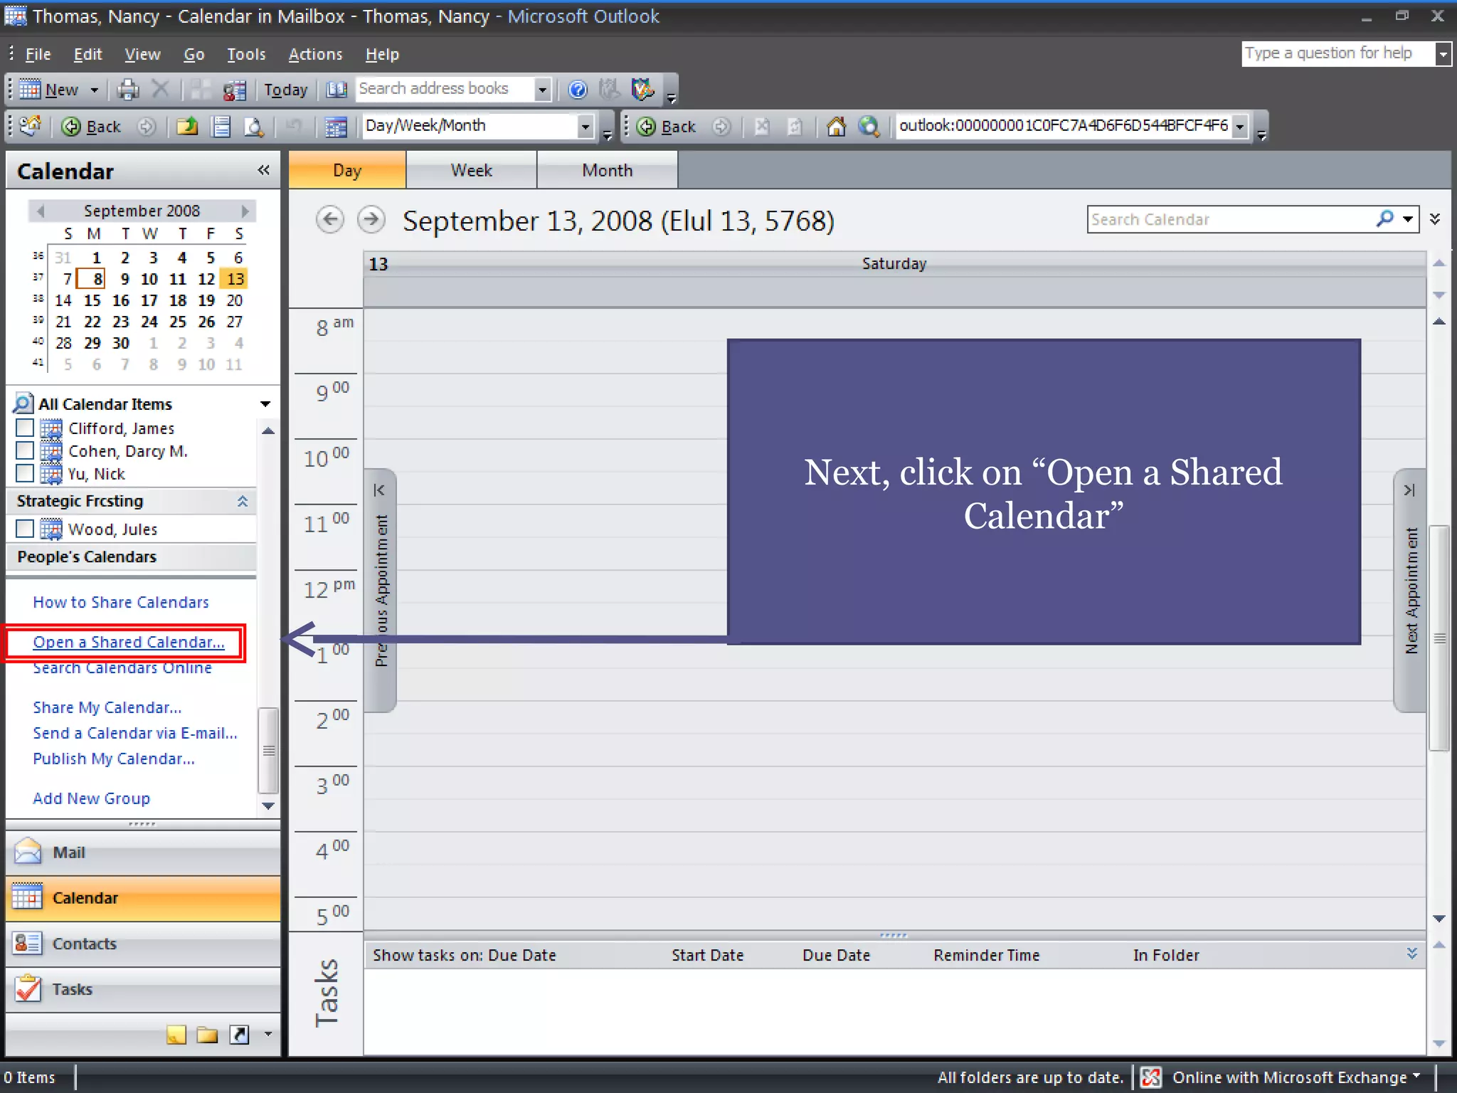The width and height of the screenshot is (1457, 1093).
Task: Open the Address Book icon
Action: click(x=336, y=90)
